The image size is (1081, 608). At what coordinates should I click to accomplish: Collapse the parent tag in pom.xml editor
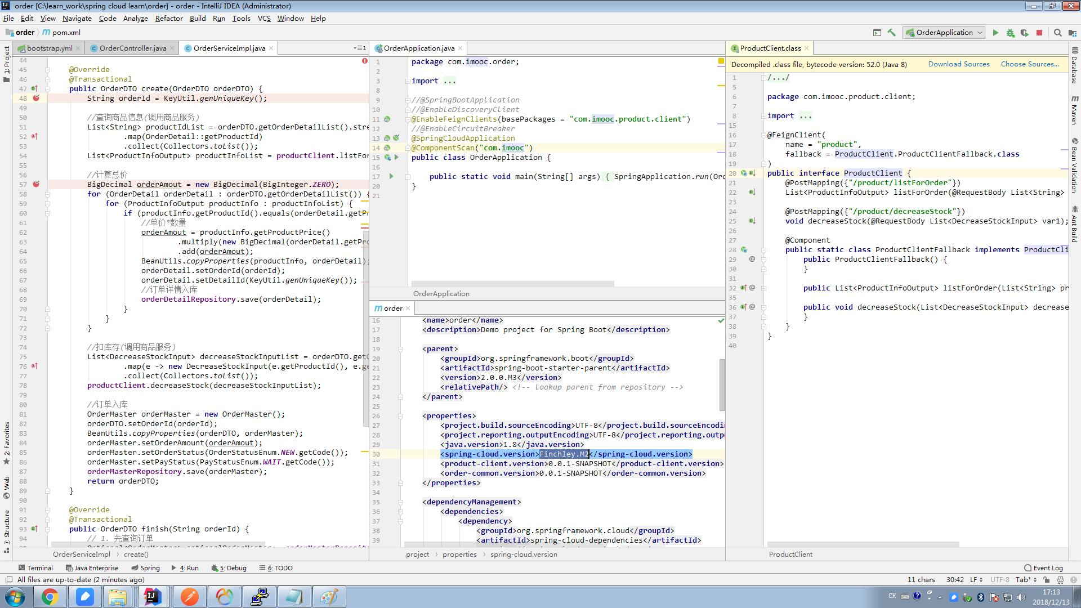point(400,349)
